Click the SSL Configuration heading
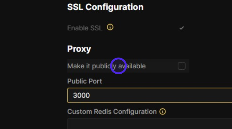232x129 pixels. [105, 7]
